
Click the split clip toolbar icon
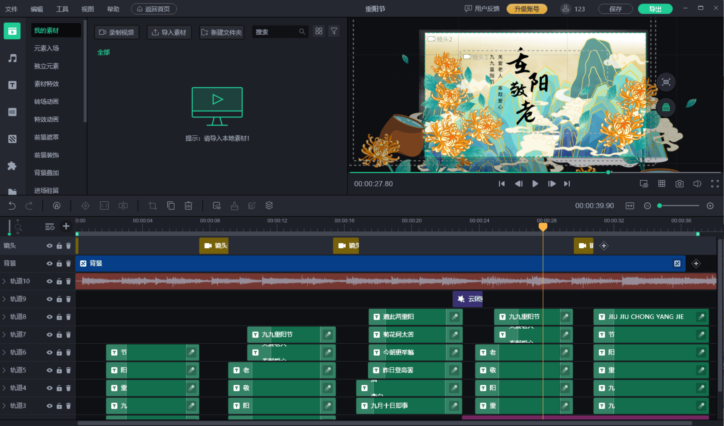pyautogui.click(x=123, y=205)
